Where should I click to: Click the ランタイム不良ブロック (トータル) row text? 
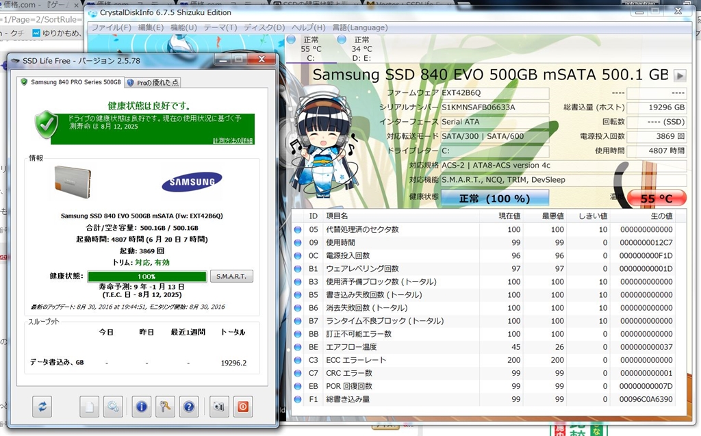(x=385, y=321)
